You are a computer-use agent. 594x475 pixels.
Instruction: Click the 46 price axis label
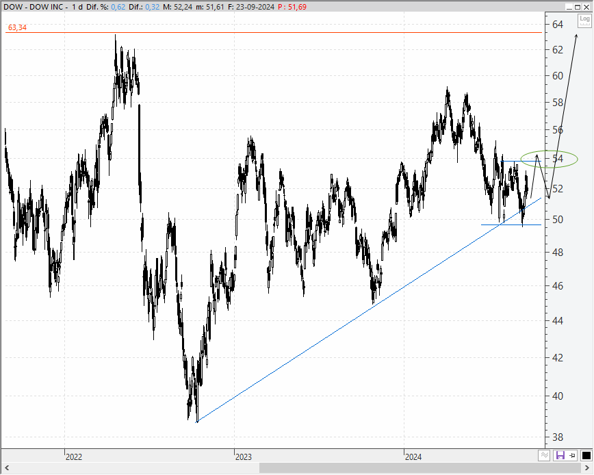[x=558, y=285]
